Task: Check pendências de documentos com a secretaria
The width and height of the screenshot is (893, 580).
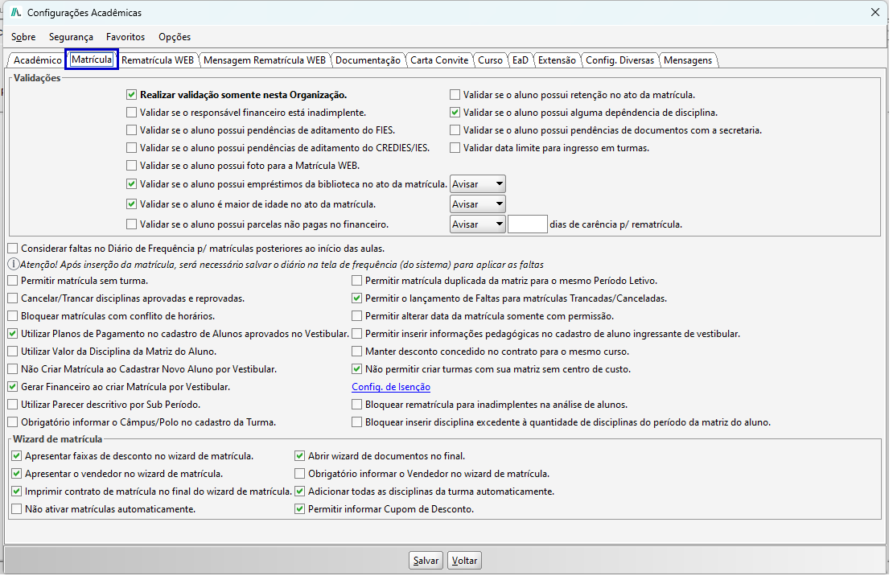Action: point(455,130)
